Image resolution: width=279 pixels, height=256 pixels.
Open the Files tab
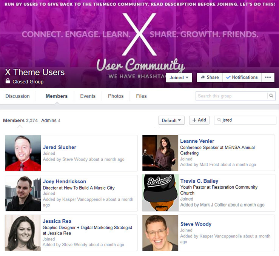142,96
